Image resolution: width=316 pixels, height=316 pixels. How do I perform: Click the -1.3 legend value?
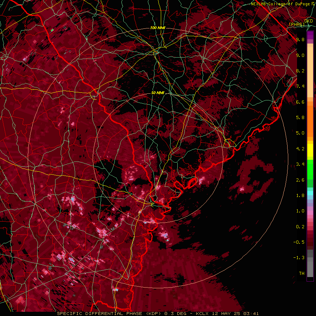(299, 258)
